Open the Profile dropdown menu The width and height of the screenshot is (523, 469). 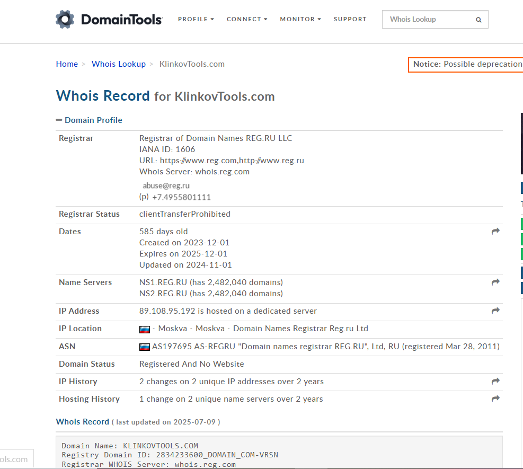[x=196, y=20]
